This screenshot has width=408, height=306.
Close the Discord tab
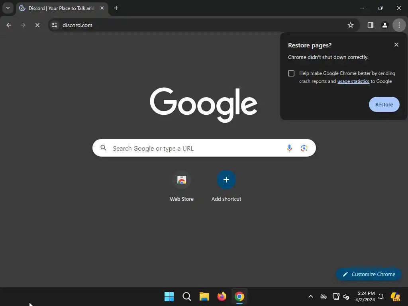point(102,8)
